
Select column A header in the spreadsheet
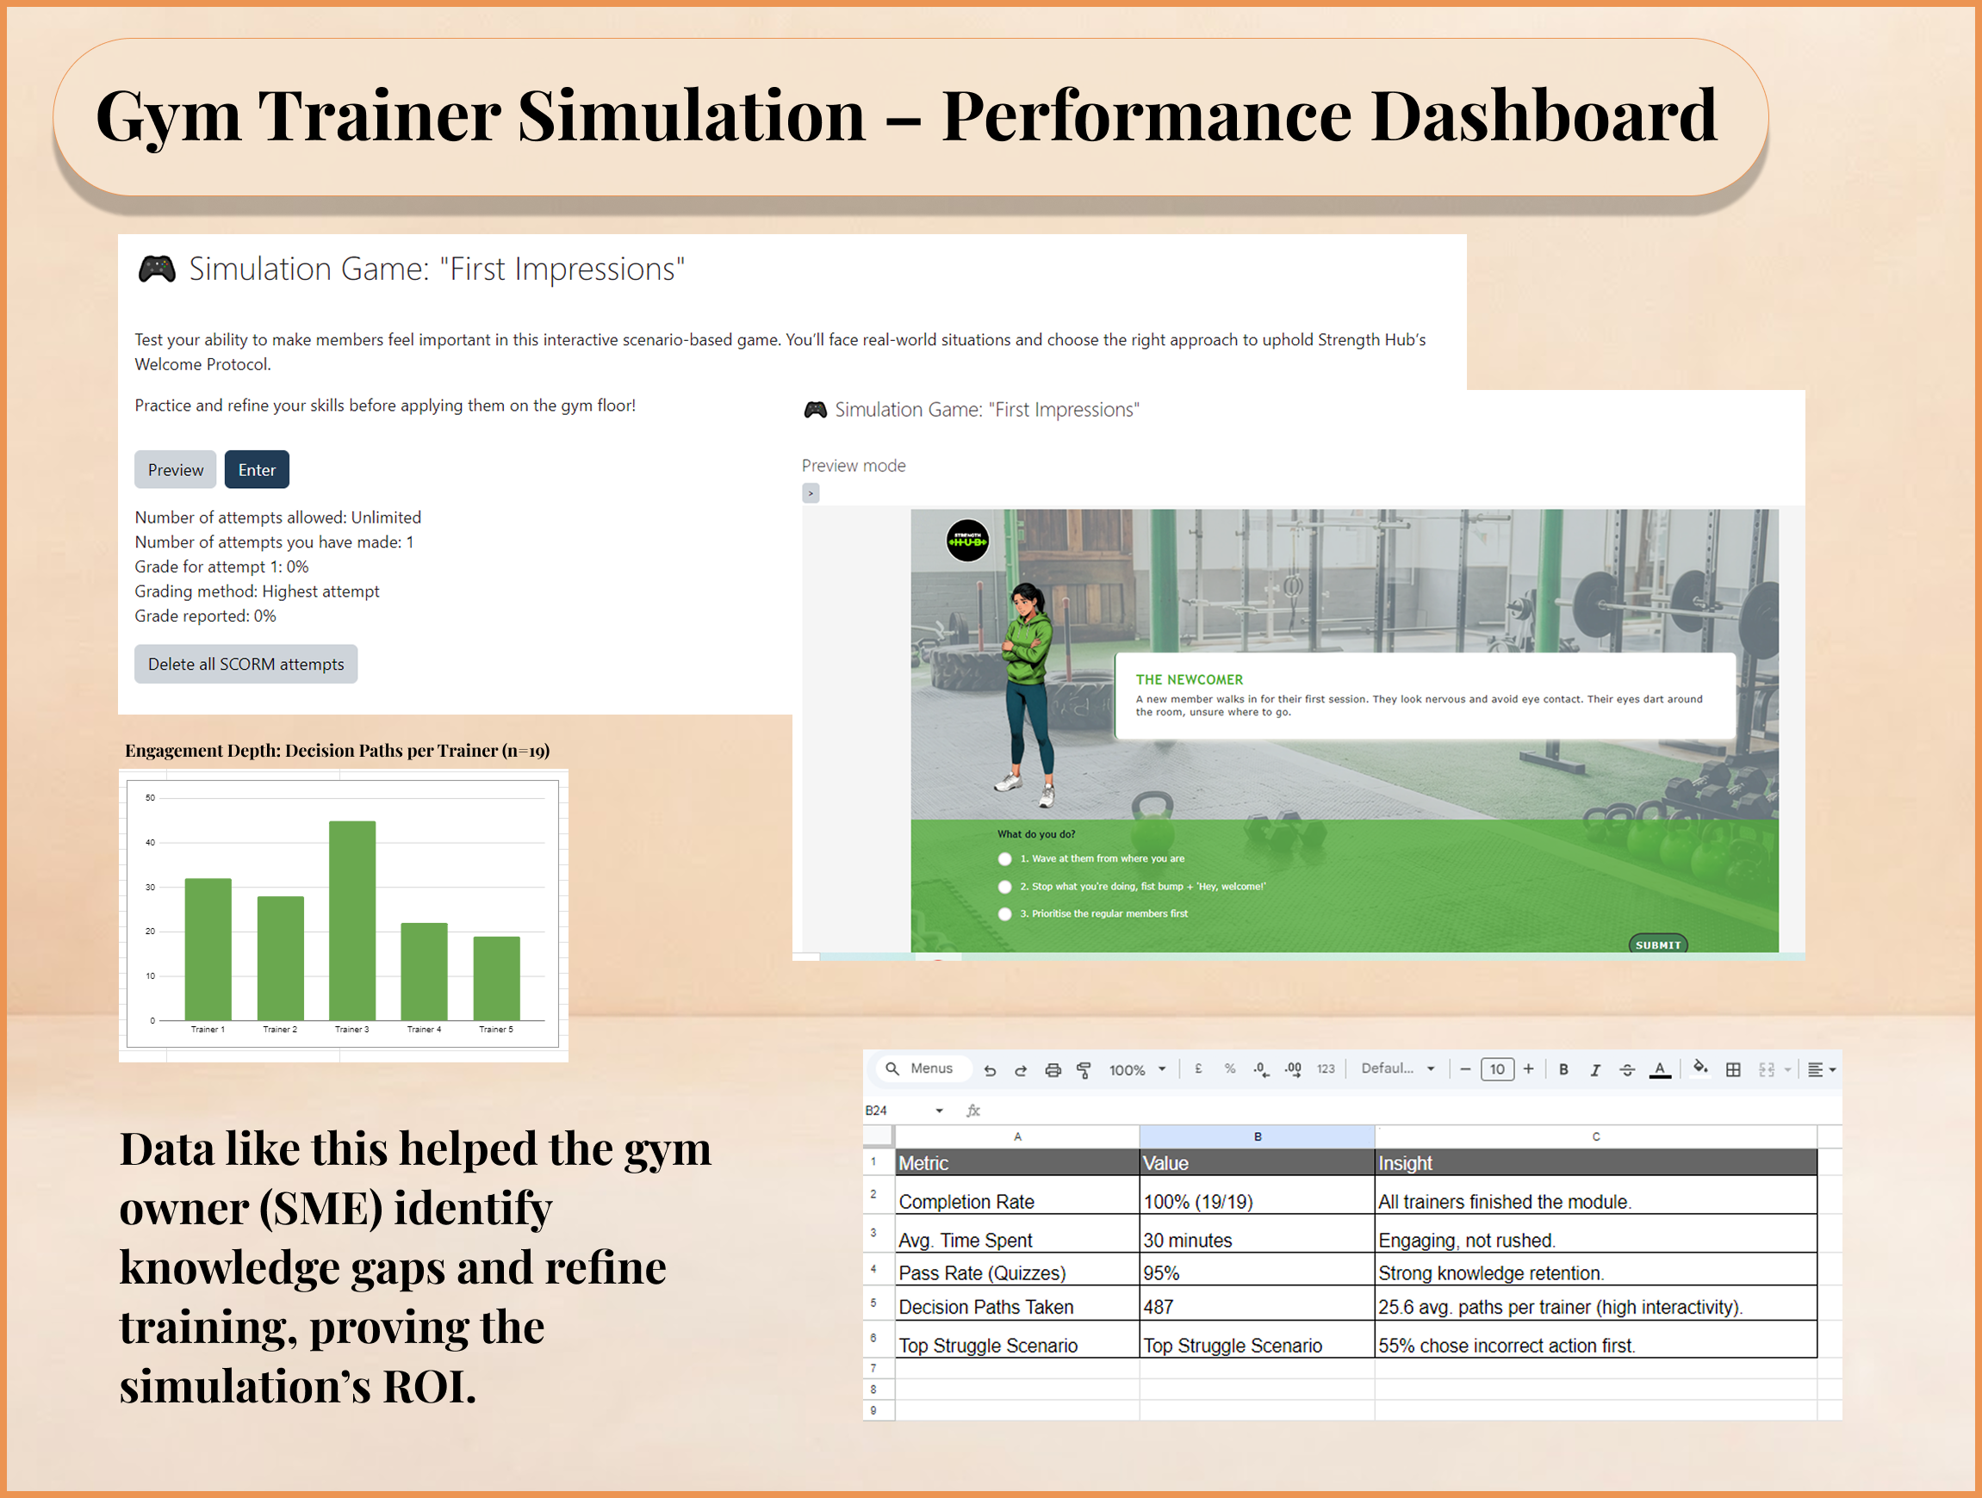coord(1017,1137)
